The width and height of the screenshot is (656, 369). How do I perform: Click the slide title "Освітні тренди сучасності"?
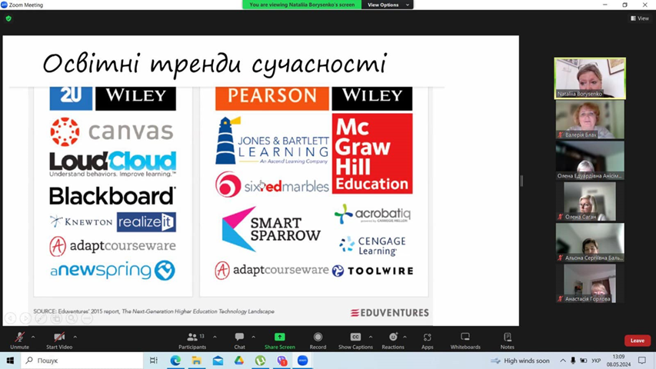[x=215, y=65]
